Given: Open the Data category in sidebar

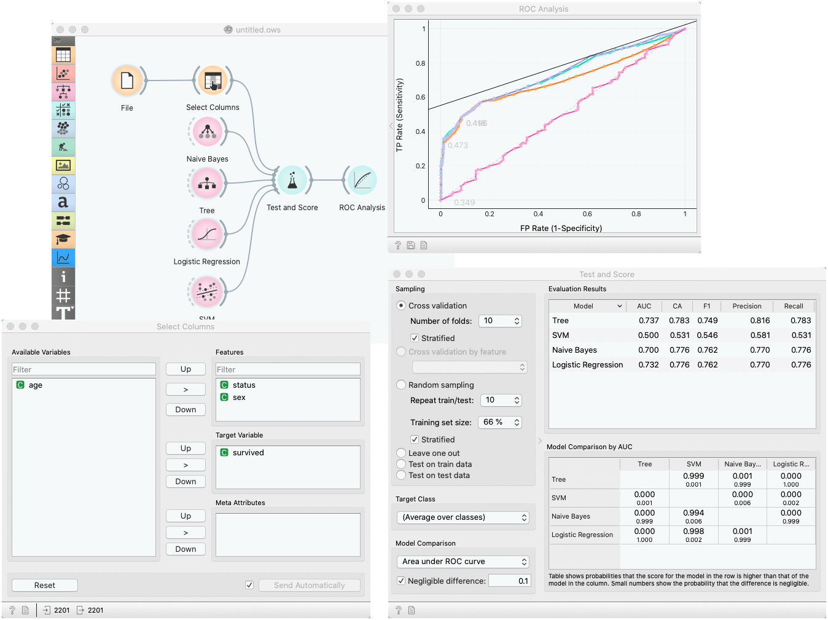Looking at the screenshot, I should [63, 55].
